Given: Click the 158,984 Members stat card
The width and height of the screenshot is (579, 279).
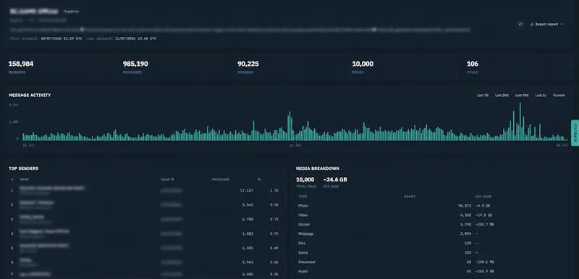Looking at the screenshot, I should click(59, 67).
